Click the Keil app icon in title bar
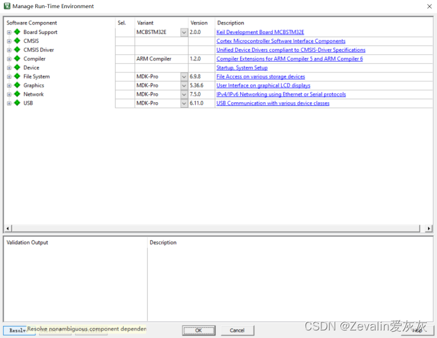The width and height of the screenshot is (437, 338). 7,6
